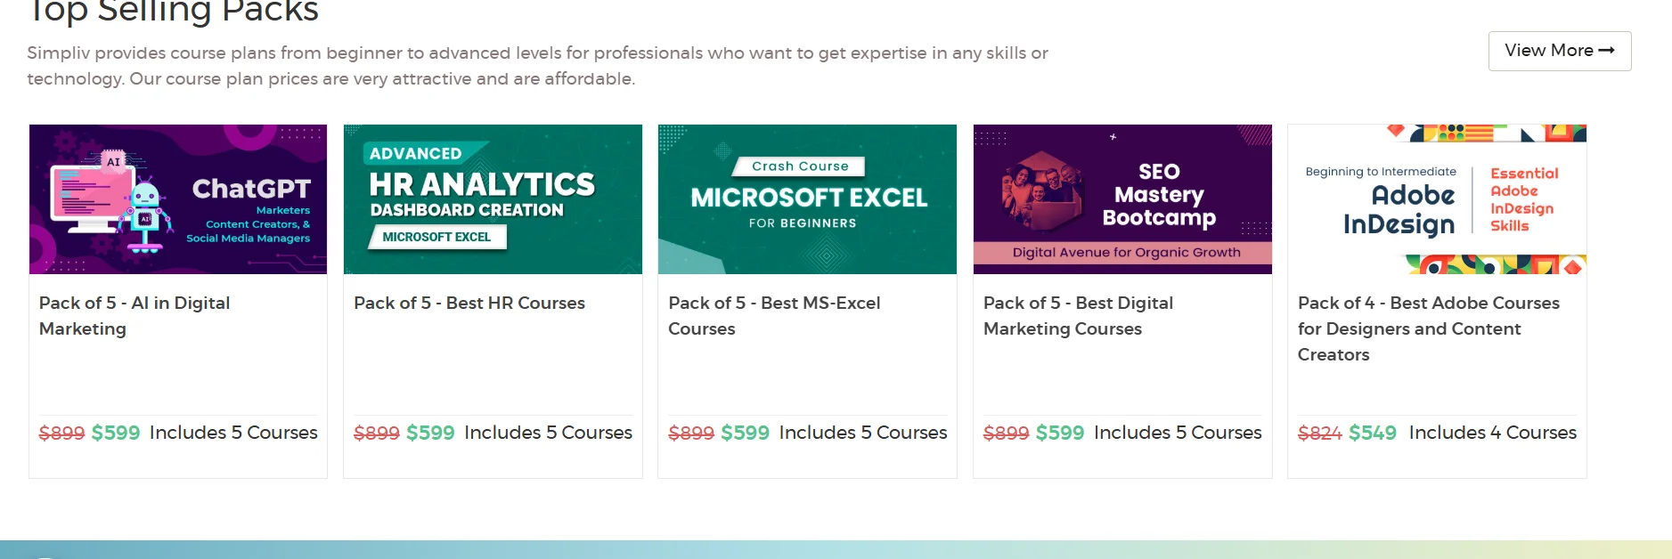Click the arrow icon in View More
Viewport: 1672px width, 559px height.
1606,51
